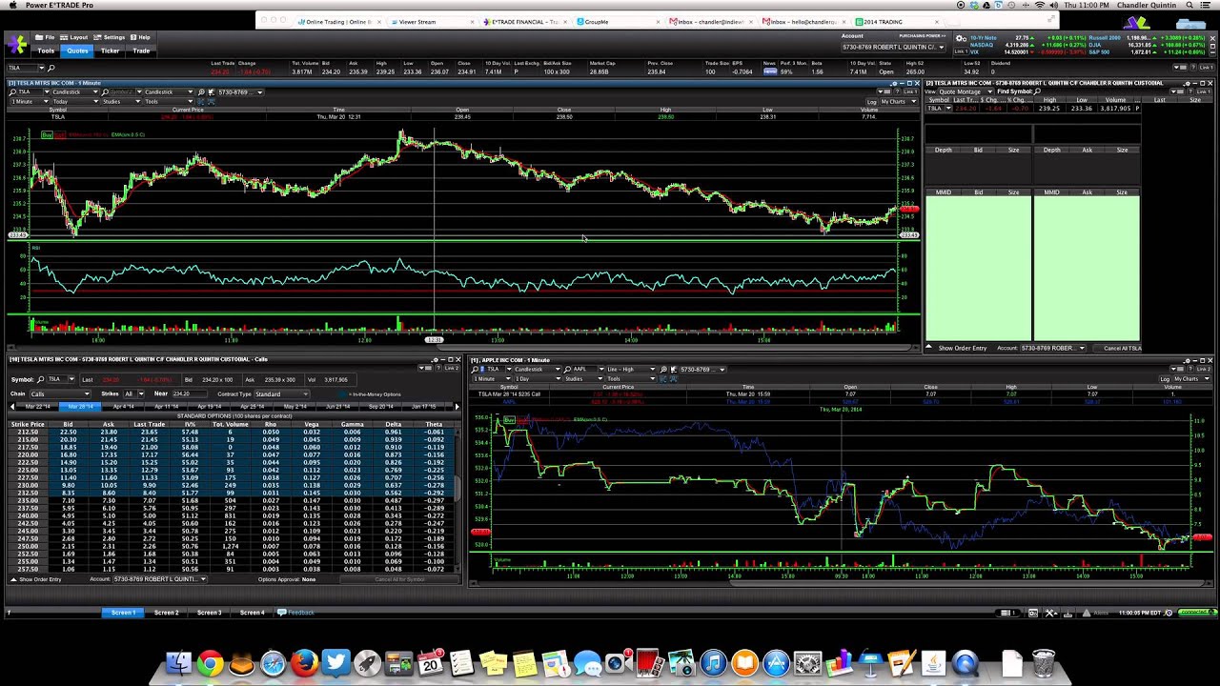This screenshot has width=1220, height=686.
Task: Switch to Screen 4
Action: tap(252, 613)
